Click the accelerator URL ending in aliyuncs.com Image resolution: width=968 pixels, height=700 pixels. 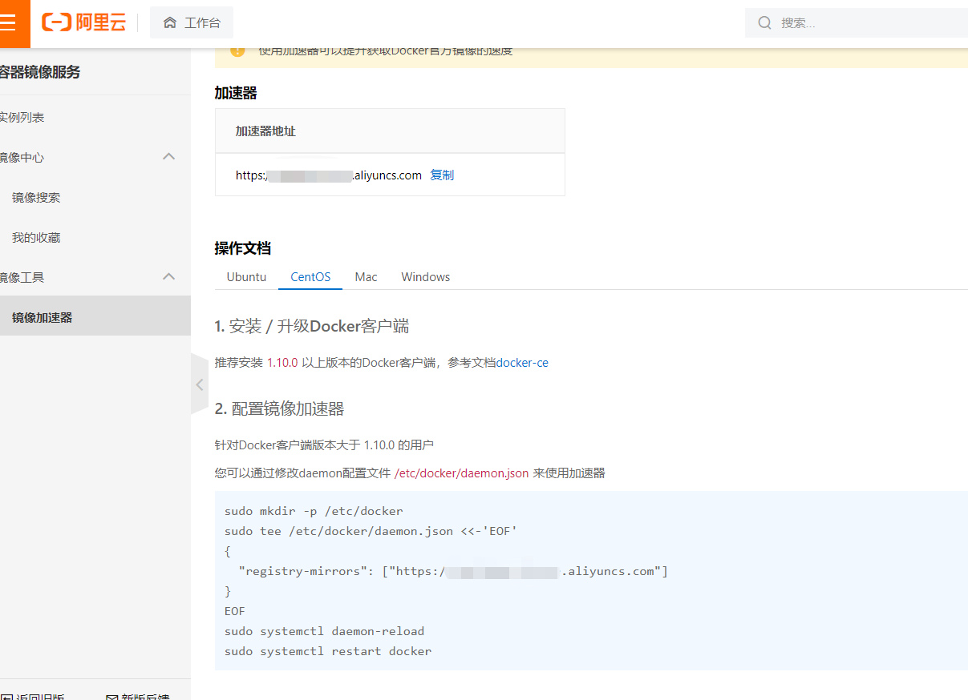click(x=329, y=175)
